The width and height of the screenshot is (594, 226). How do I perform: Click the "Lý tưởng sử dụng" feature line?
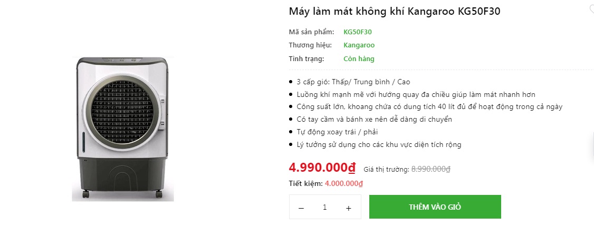point(379,144)
